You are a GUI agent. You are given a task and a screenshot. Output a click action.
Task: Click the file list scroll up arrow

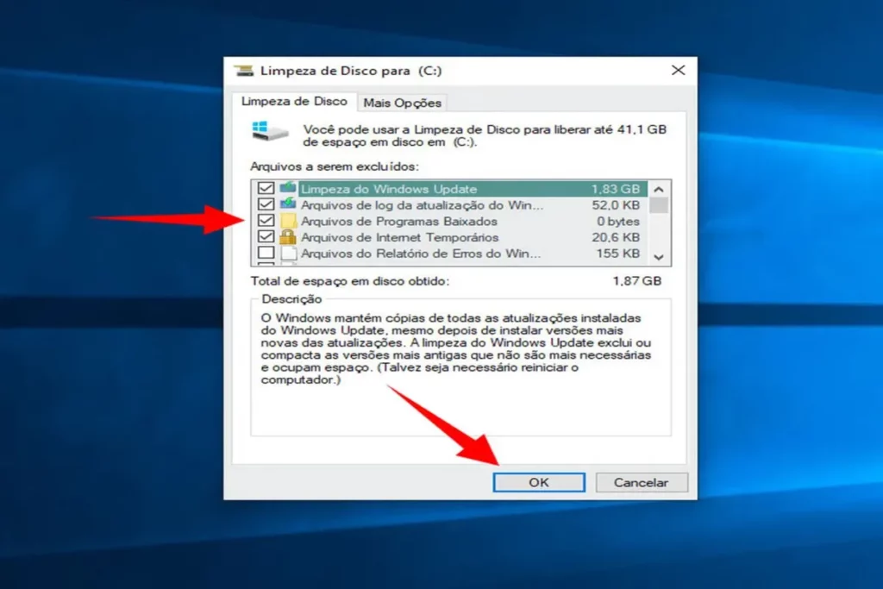pos(659,189)
